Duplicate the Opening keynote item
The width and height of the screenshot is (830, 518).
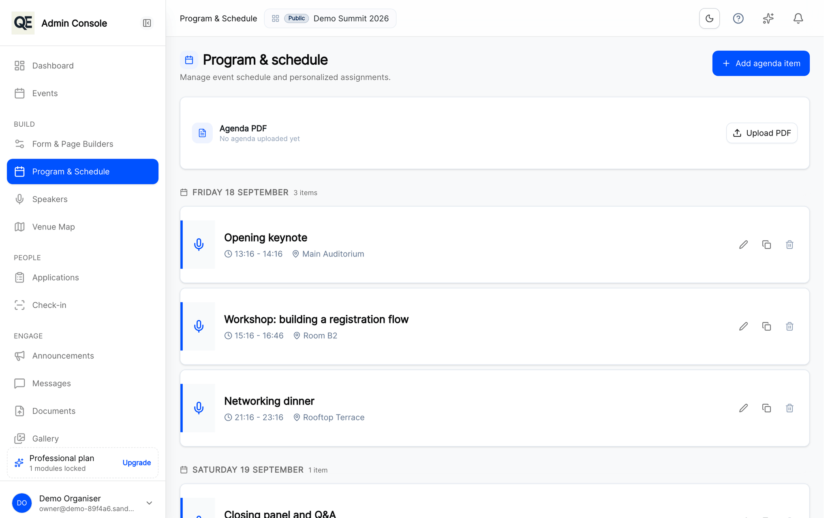[x=766, y=244]
